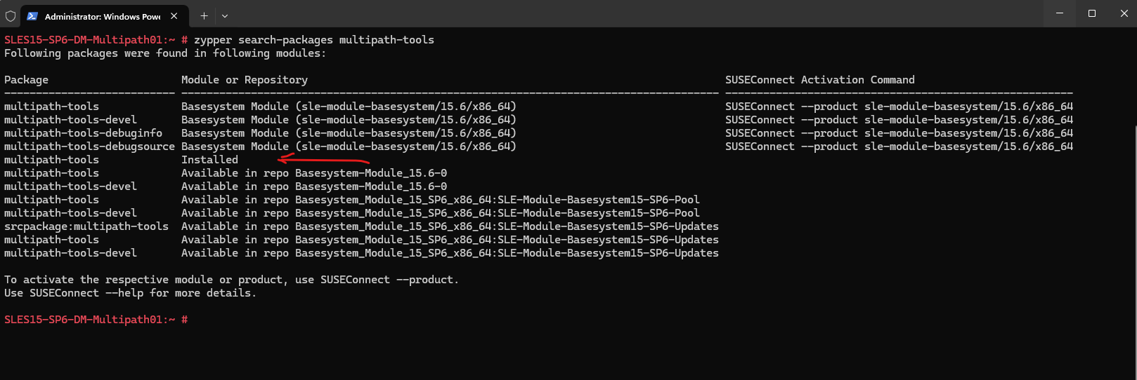Close the Administrator: Windows PowerShell tab

pyautogui.click(x=174, y=16)
